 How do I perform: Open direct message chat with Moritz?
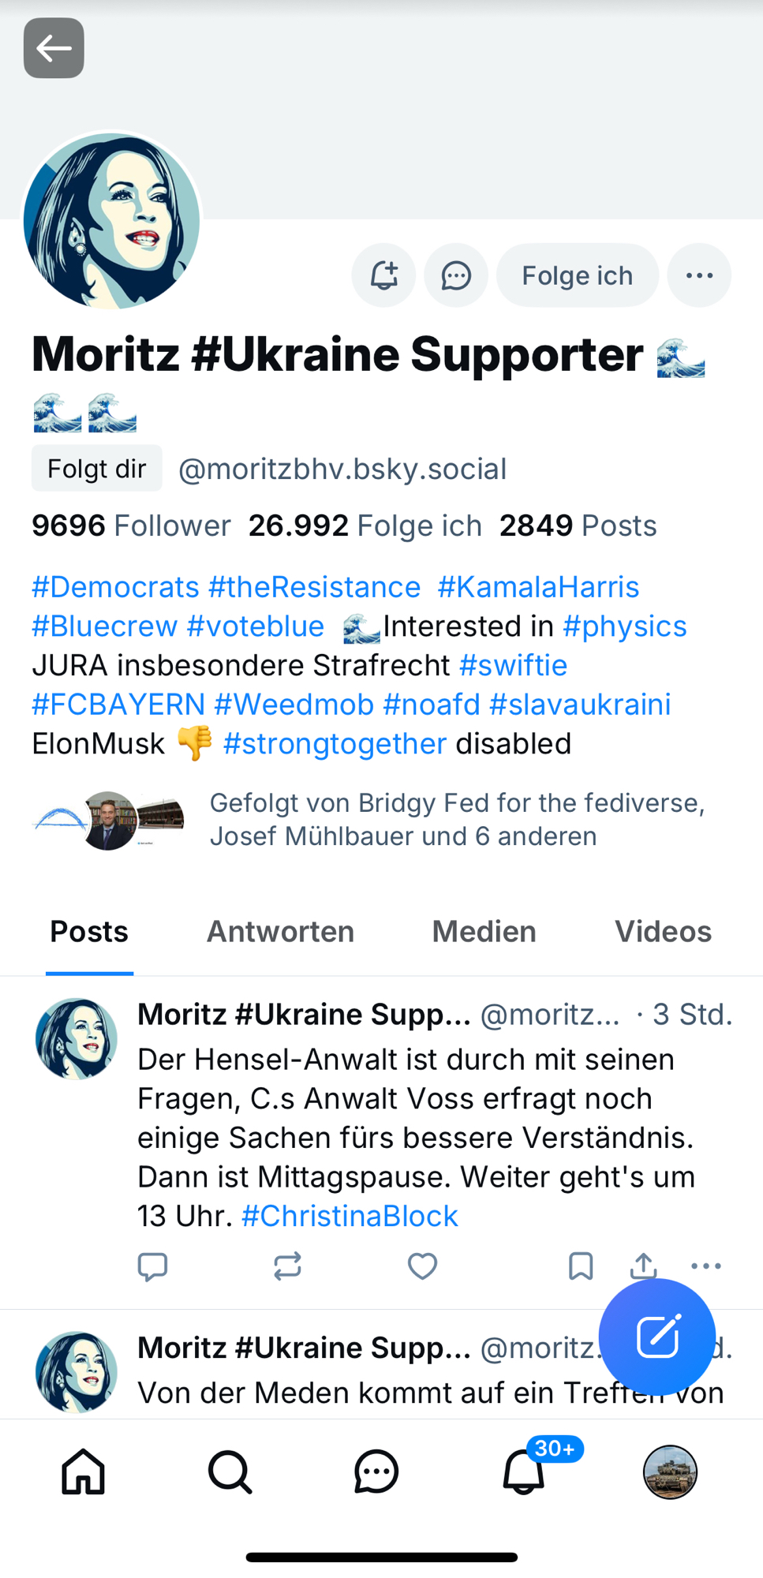[x=456, y=275]
